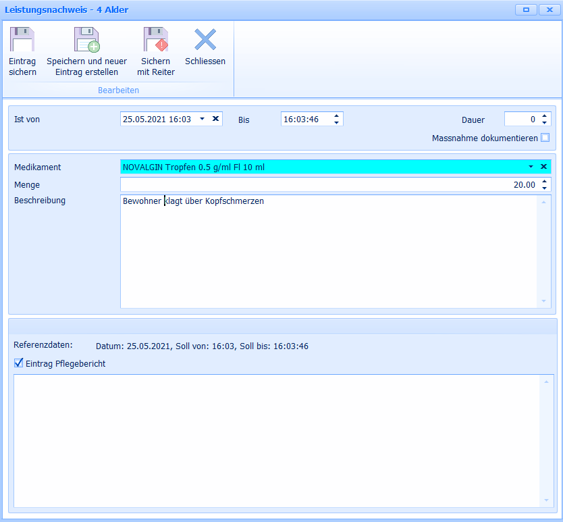Click the Schliessen X icon
Image resolution: width=563 pixels, height=522 pixels.
click(x=205, y=41)
